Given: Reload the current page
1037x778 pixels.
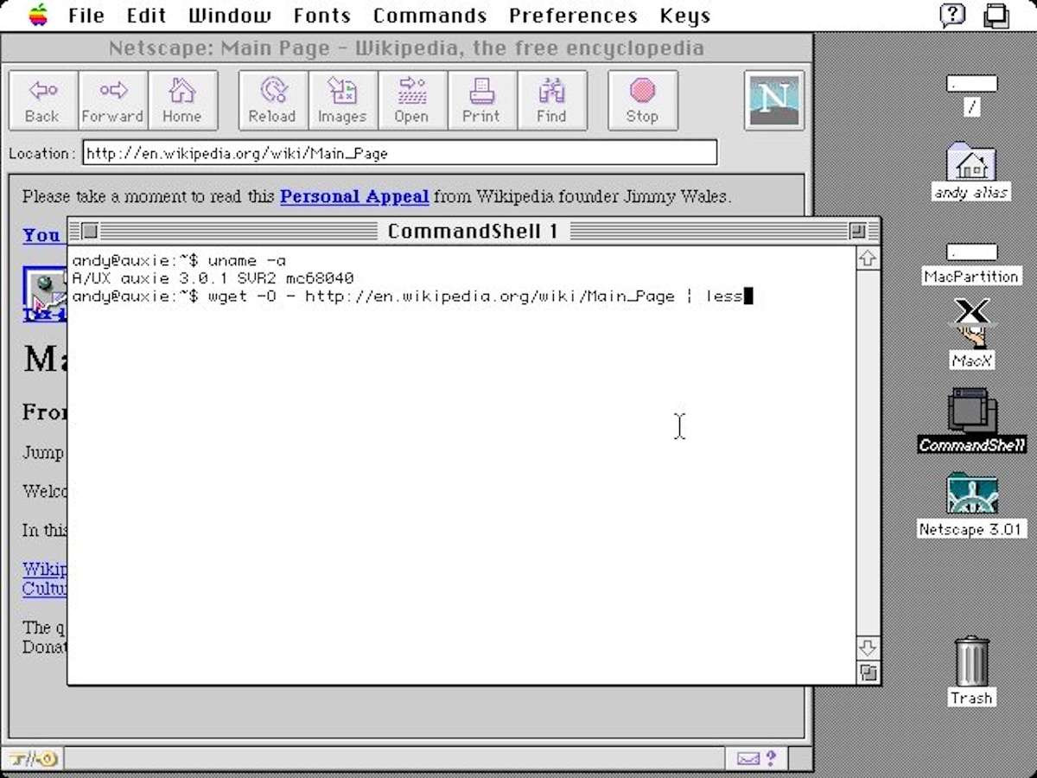Looking at the screenshot, I should point(271,99).
